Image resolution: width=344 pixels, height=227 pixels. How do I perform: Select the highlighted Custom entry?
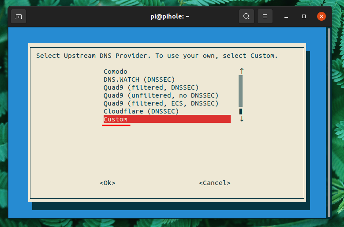pos(167,119)
